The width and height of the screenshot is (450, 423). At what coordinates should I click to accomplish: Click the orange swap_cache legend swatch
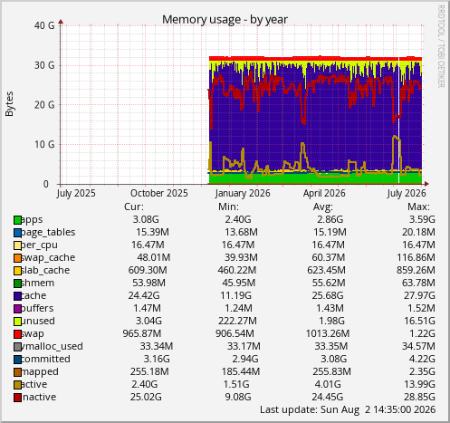point(17,258)
